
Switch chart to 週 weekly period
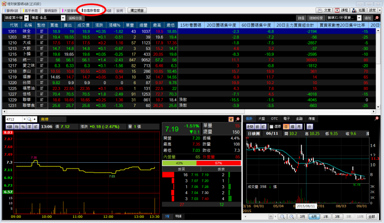click(x=292, y=127)
